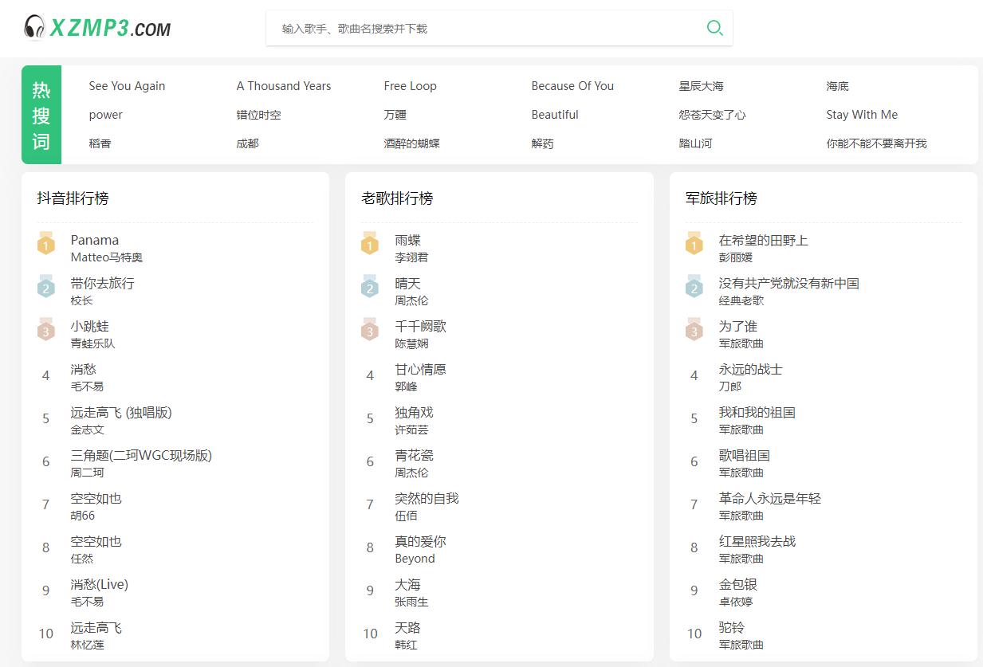The width and height of the screenshot is (983, 667).
Task: Focus the song search input field
Action: (x=486, y=29)
